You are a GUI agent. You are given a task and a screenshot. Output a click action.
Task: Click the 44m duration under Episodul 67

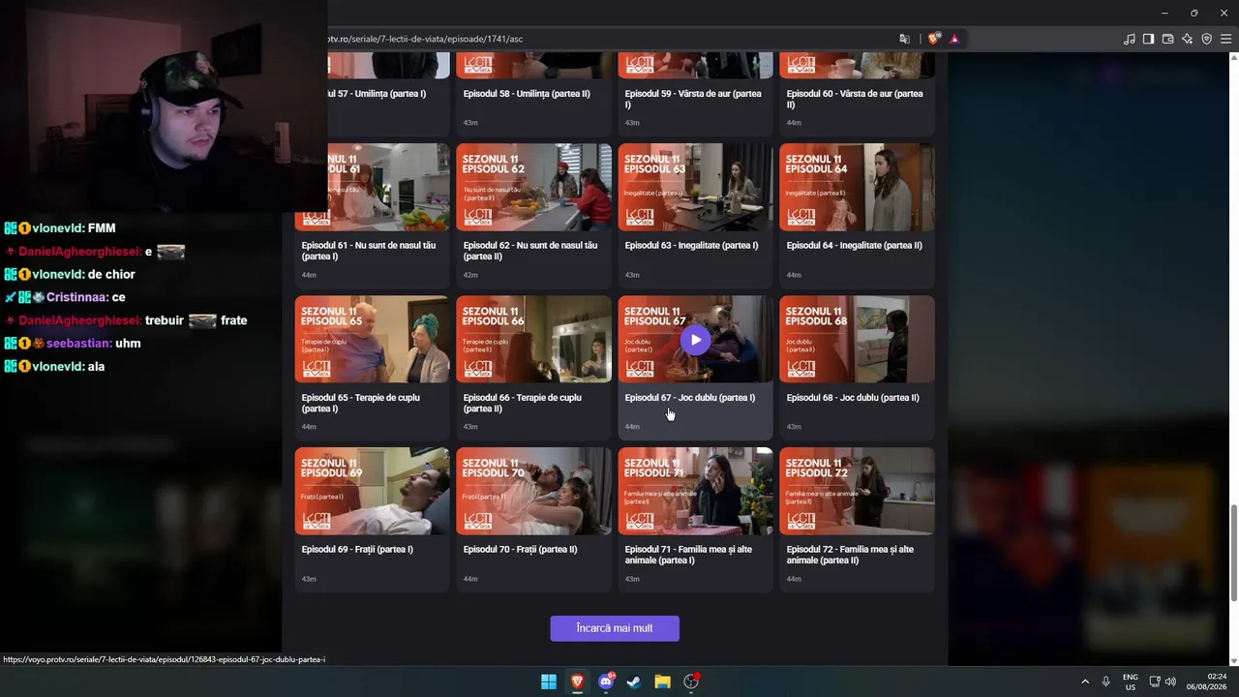tap(632, 427)
